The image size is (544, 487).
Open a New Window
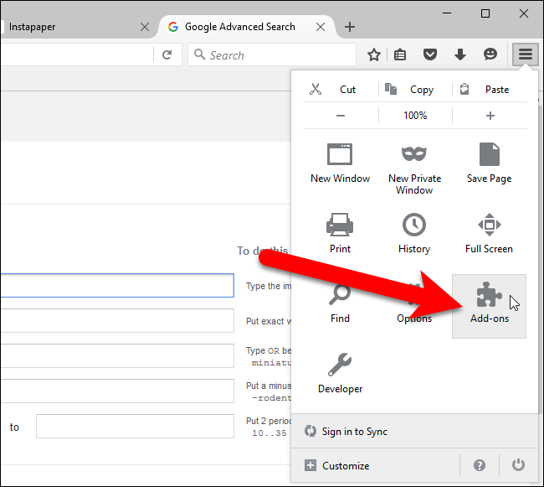click(340, 163)
